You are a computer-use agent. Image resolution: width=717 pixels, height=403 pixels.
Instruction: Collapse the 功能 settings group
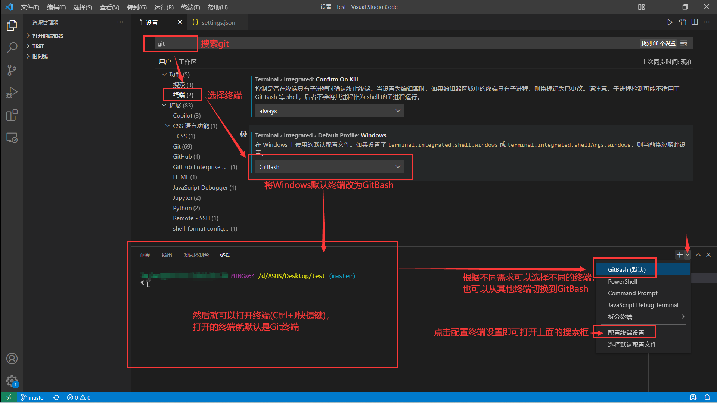(x=164, y=75)
